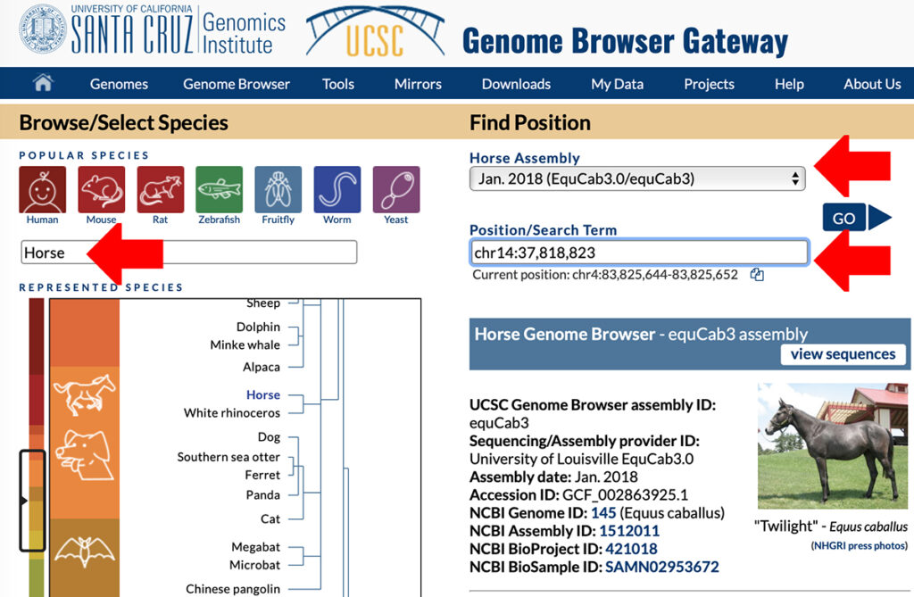Select the Zebrafish species icon

tap(220, 189)
